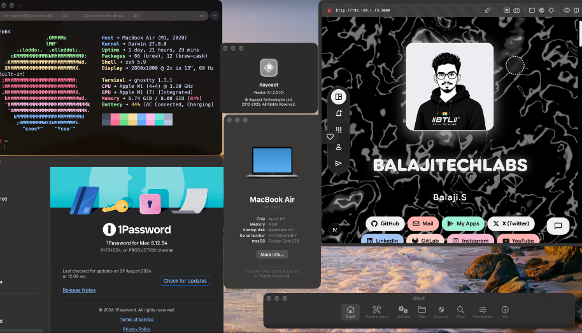Open the Files section in OnyX
The width and height of the screenshot is (582, 333).
[x=422, y=311]
